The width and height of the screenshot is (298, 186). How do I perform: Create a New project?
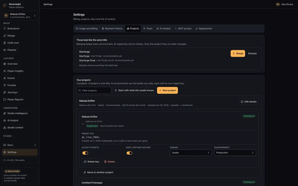[x=167, y=90]
